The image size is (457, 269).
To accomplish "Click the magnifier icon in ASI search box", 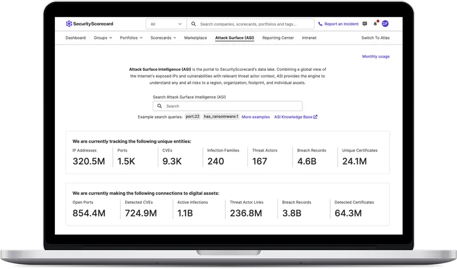I will [x=159, y=106].
